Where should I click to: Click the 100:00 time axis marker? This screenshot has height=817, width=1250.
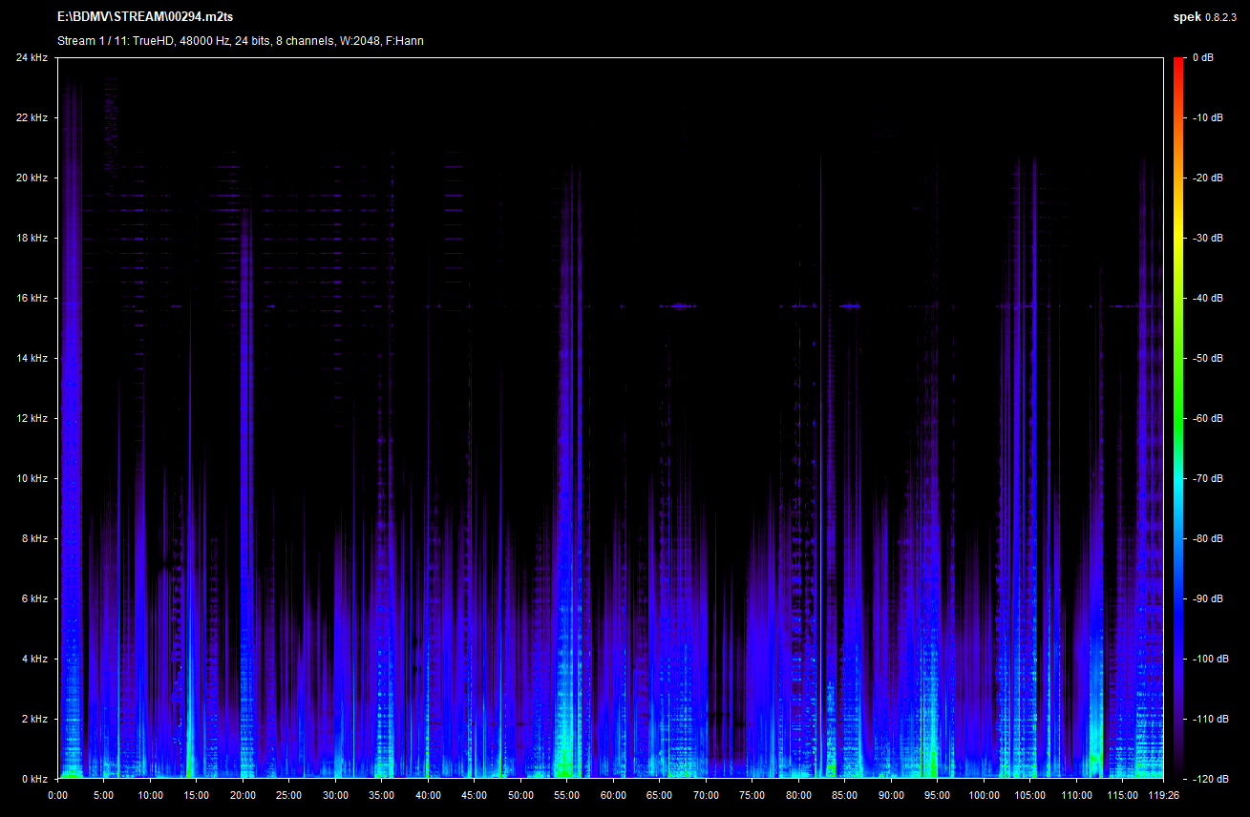[984, 795]
